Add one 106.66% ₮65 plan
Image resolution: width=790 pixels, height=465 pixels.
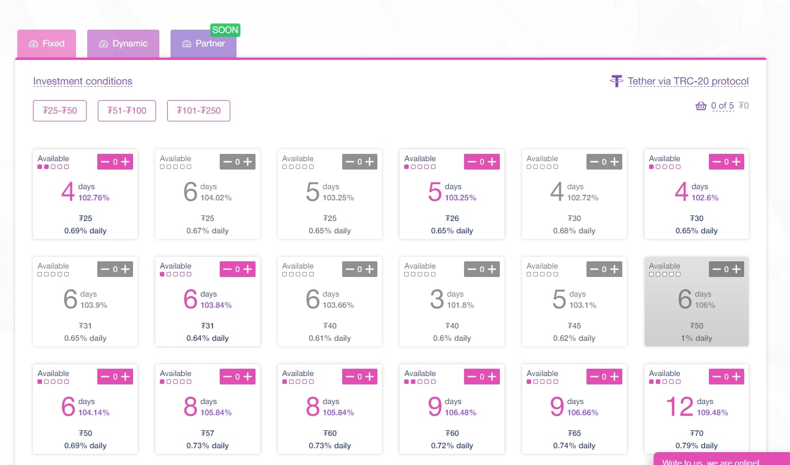pyautogui.click(x=615, y=377)
